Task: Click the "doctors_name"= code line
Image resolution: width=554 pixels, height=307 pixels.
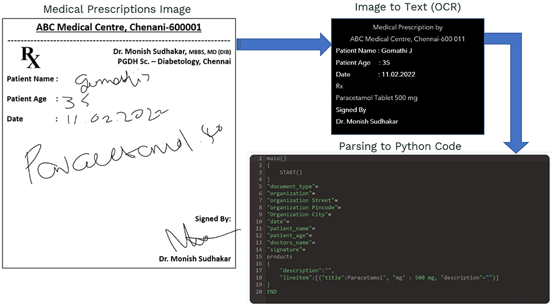Action: pyautogui.click(x=291, y=243)
